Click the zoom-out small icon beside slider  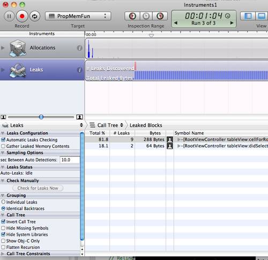3,117
